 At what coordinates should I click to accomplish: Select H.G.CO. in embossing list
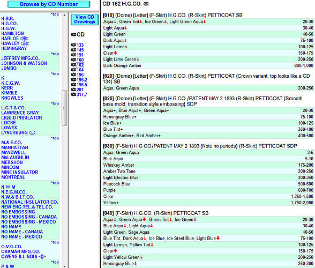(x=10, y=24)
